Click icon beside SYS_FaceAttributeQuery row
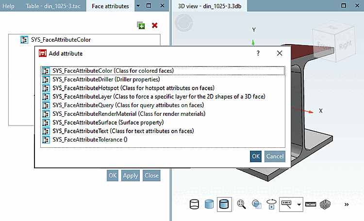364x221 pixels. coord(46,105)
